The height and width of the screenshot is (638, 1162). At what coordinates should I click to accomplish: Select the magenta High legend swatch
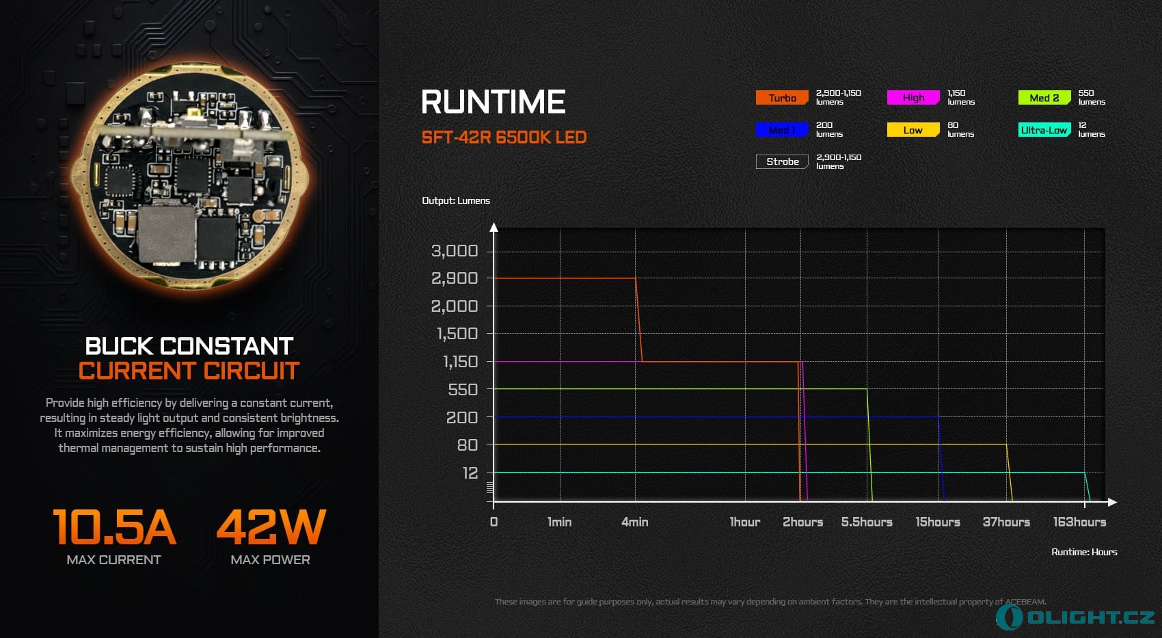pos(913,98)
